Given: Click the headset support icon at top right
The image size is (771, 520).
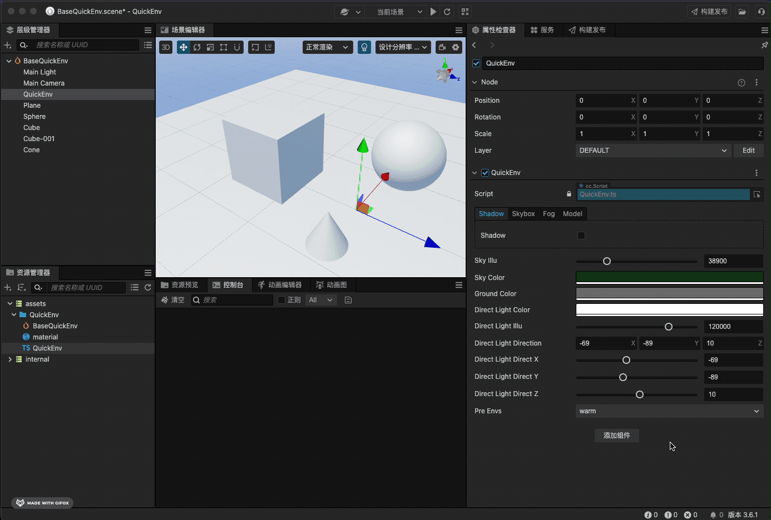Looking at the screenshot, I should coord(762,12).
